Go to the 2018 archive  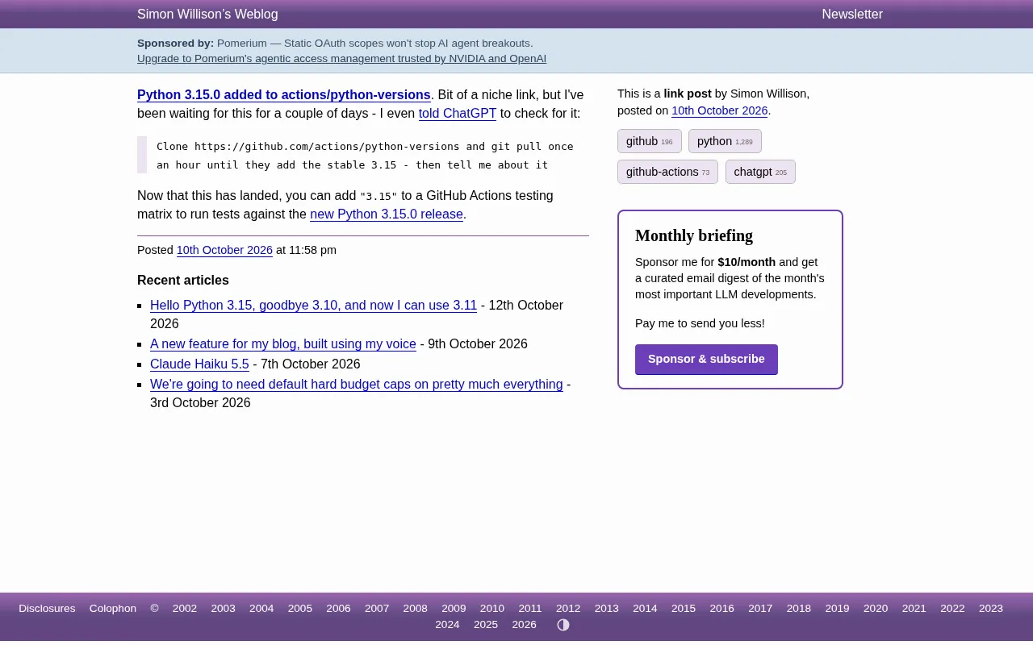click(x=799, y=609)
